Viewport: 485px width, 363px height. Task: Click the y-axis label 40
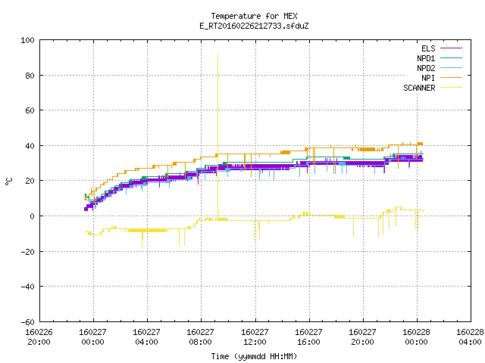pyautogui.click(x=30, y=146)
